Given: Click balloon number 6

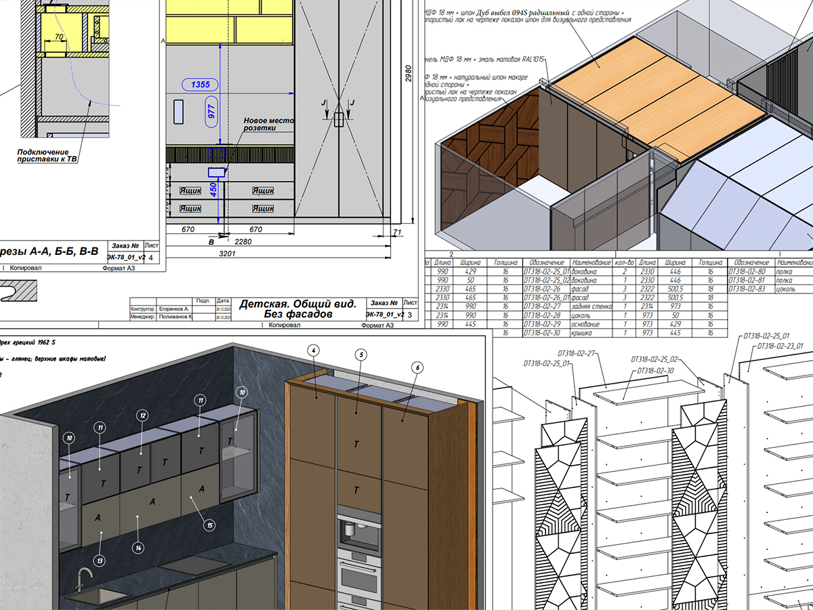Looking at the screenshot, I should click(x=417, y=367).
